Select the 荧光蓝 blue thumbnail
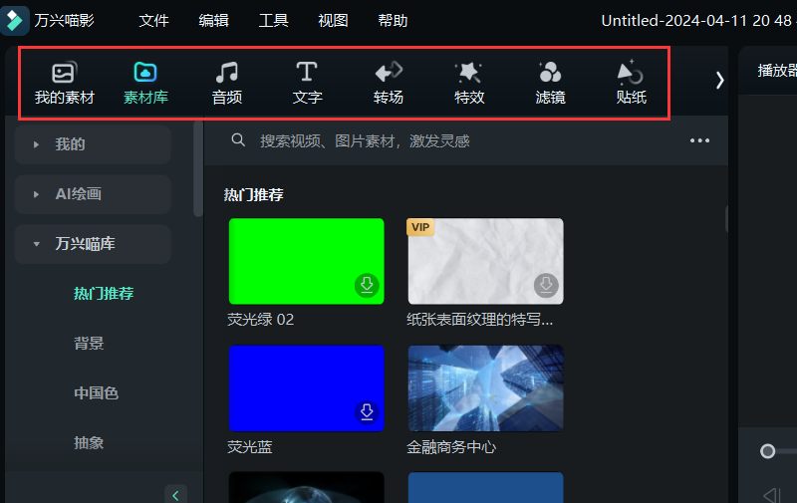 coord(307,388)
